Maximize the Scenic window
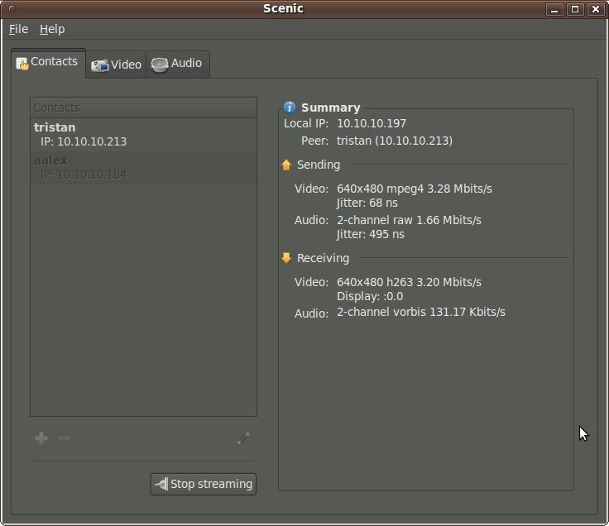609x526 pixels. 575,9
